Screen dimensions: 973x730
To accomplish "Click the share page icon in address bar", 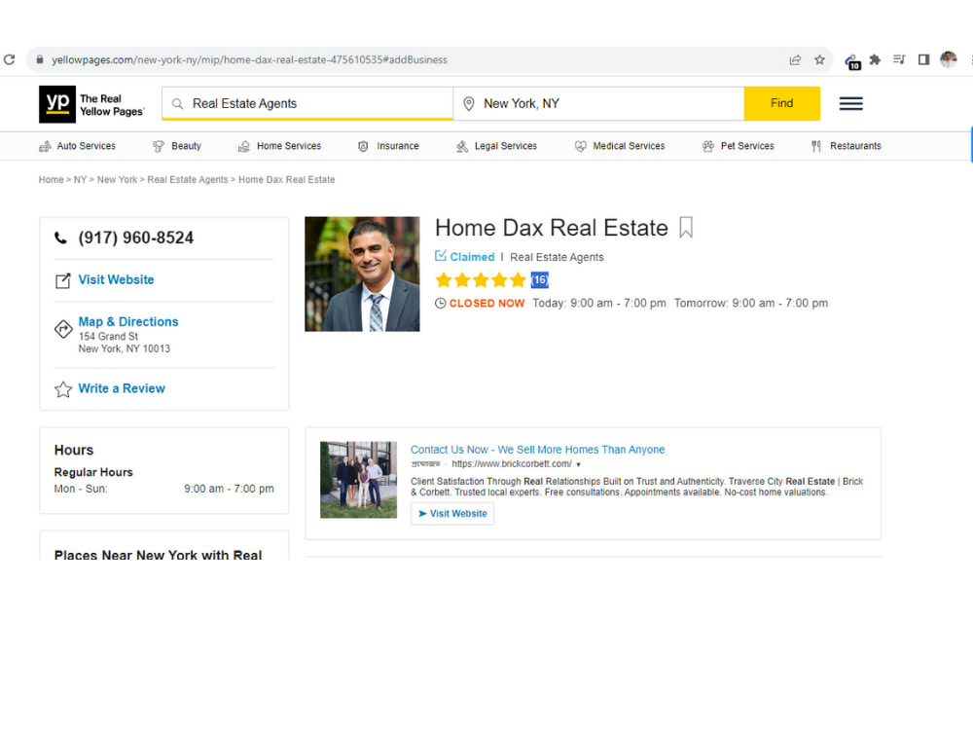I will [x=795, y=59].
